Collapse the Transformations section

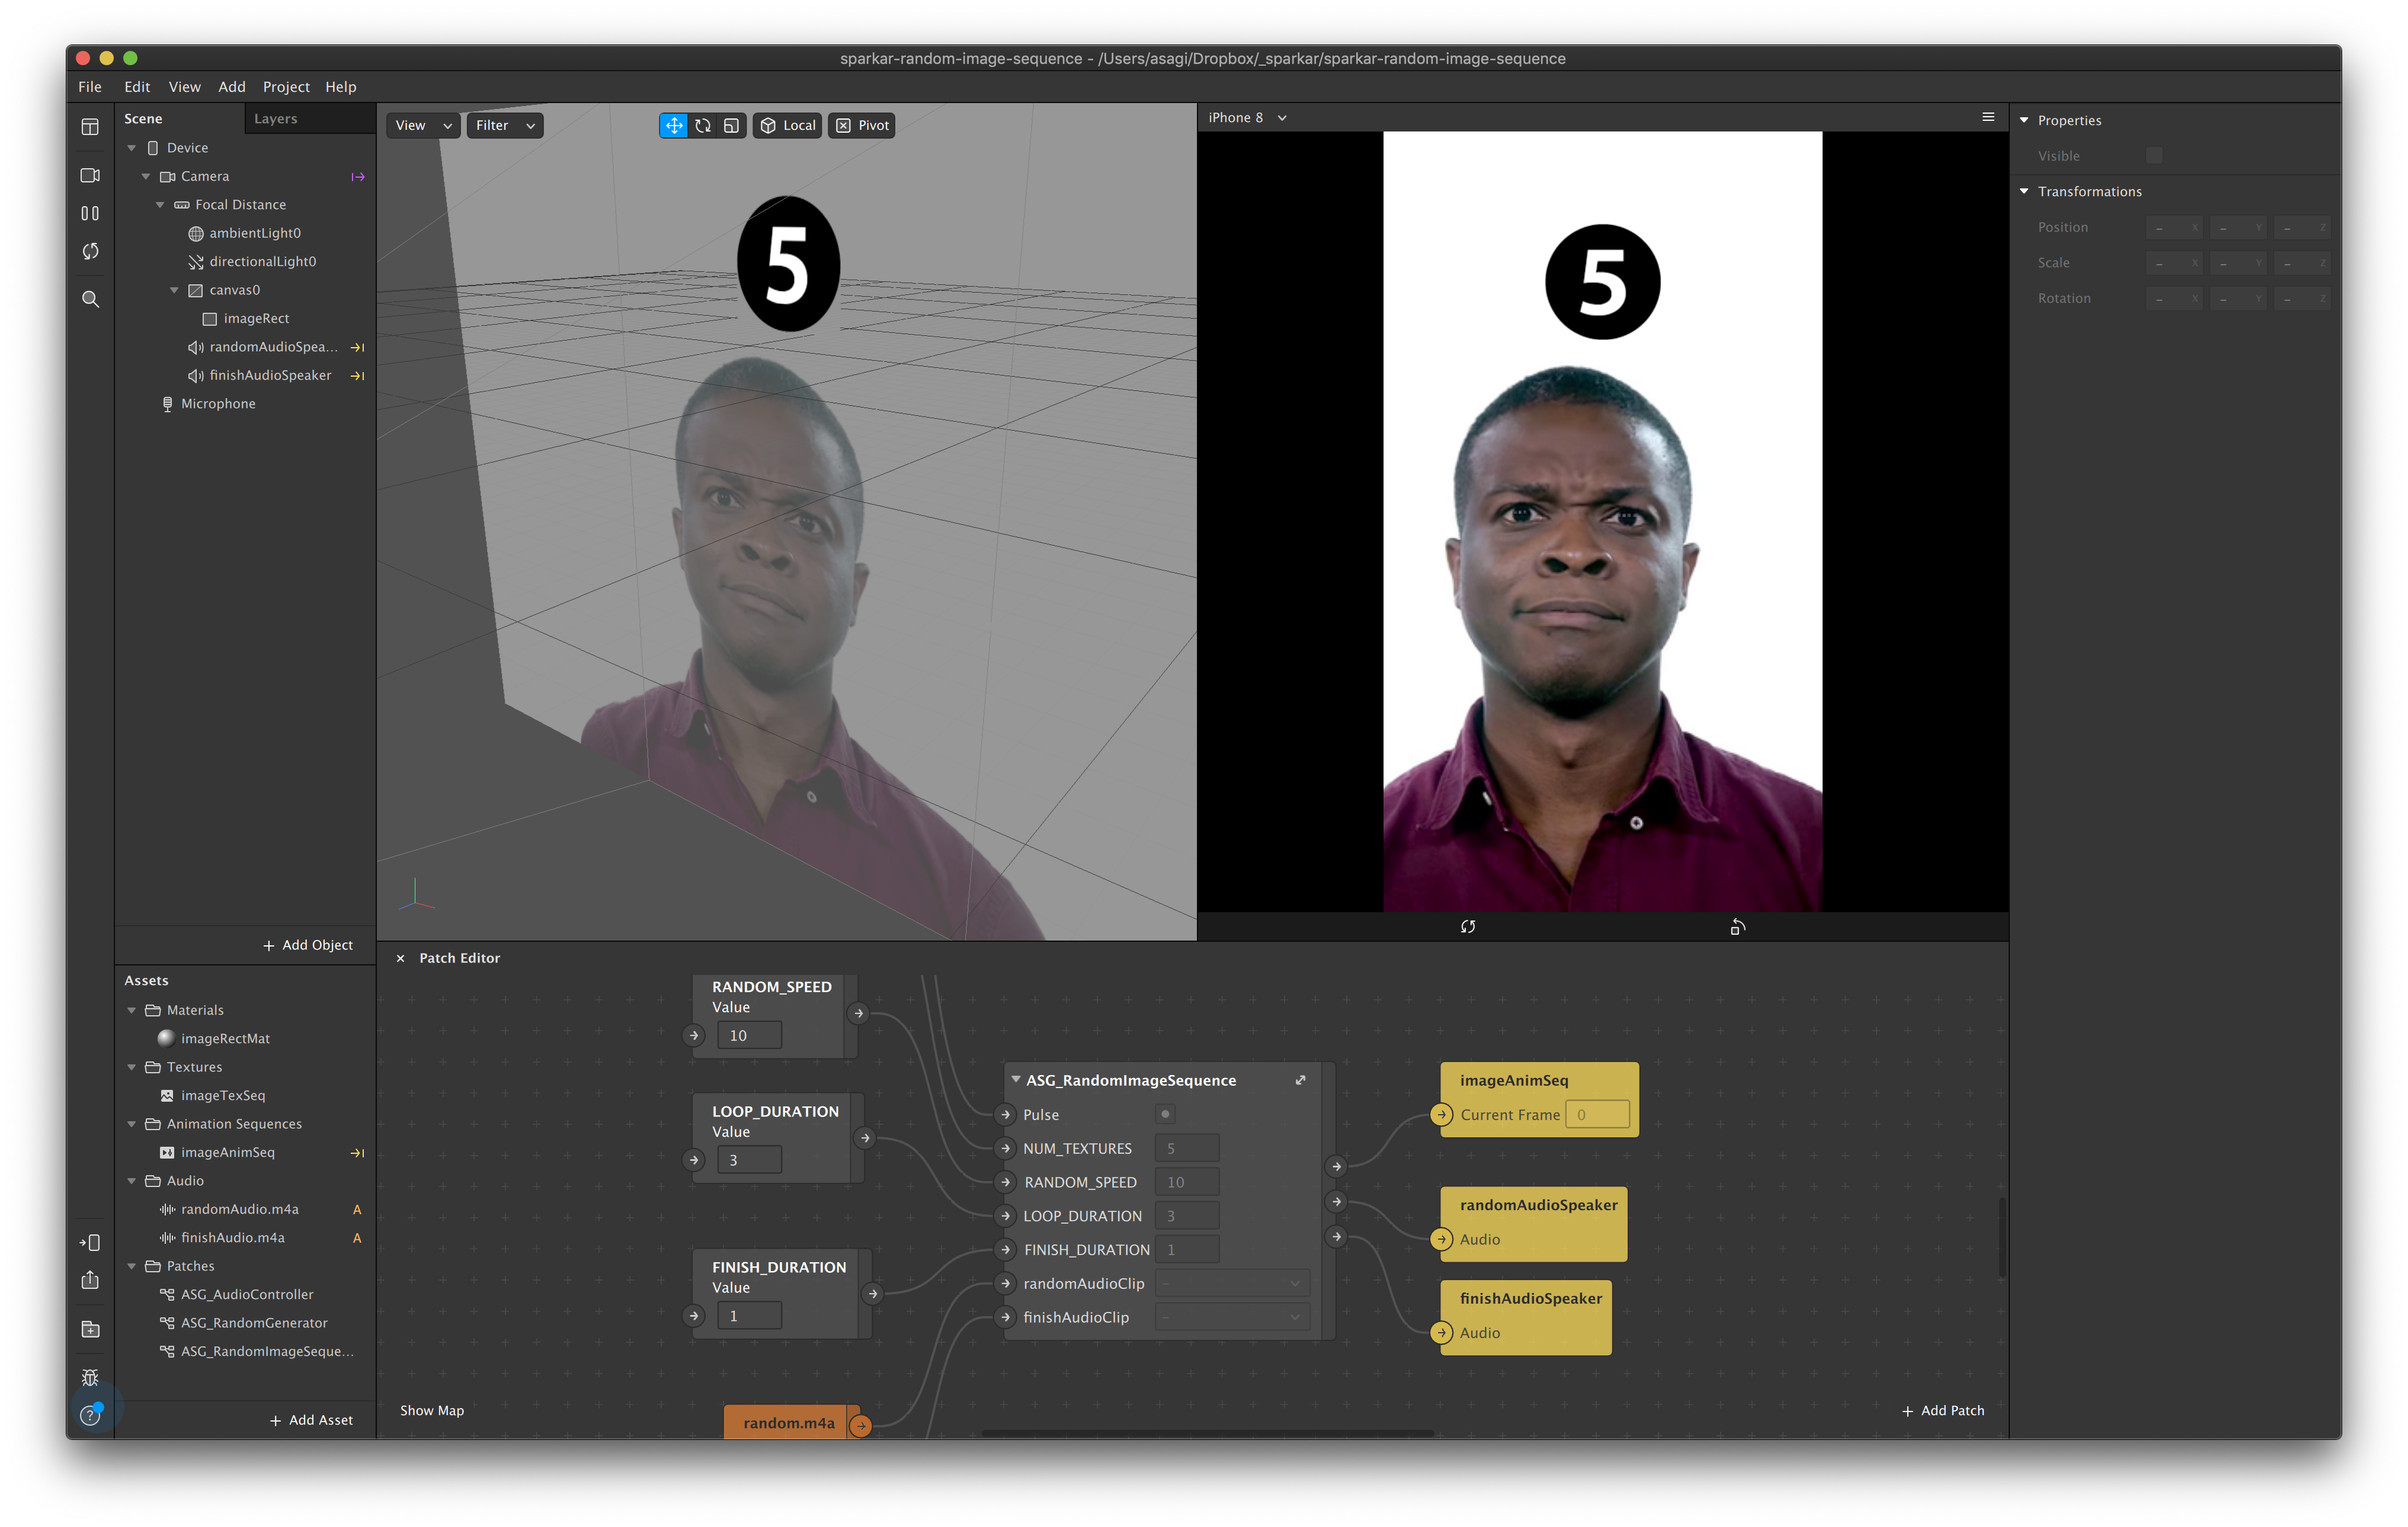[x=2024, y=192]
